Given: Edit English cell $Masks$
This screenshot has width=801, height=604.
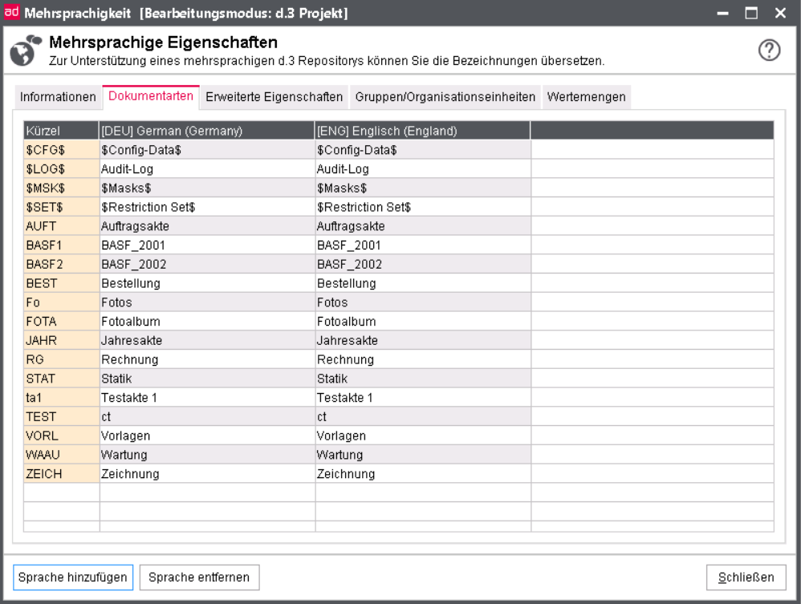Looking at the screenshot, I should pos(423,188).
